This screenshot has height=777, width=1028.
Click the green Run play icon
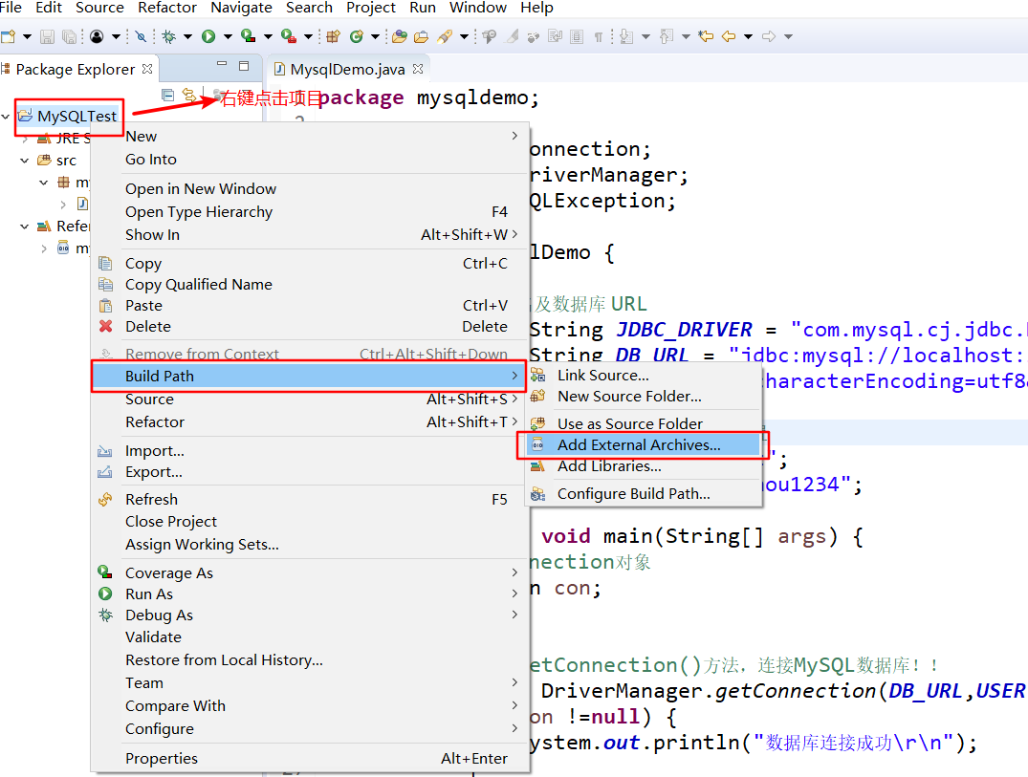[208, 36]
